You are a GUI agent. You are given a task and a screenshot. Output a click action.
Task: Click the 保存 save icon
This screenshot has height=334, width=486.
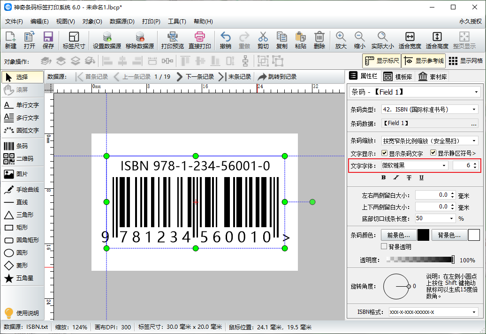coord(48,40)
